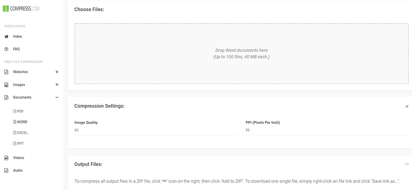Click the Images sidebar icon
This screenshot has width=412, height=190.
(6, 85)
